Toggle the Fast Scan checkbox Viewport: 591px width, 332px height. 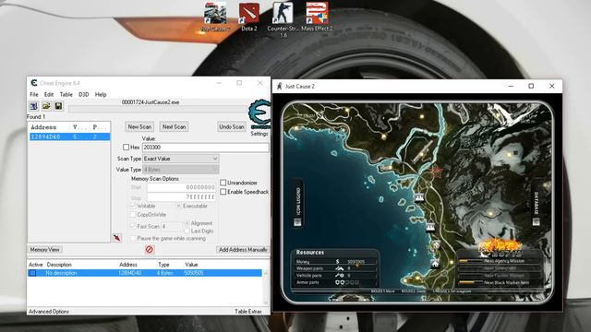click(133, 226)
